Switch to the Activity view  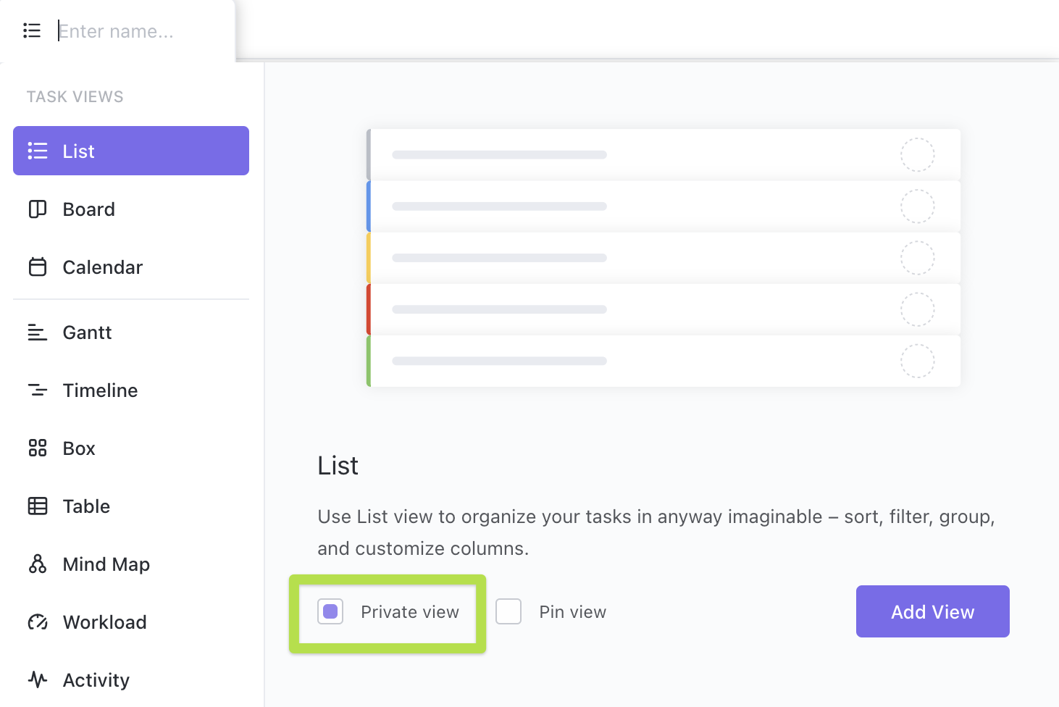[96, 680]
